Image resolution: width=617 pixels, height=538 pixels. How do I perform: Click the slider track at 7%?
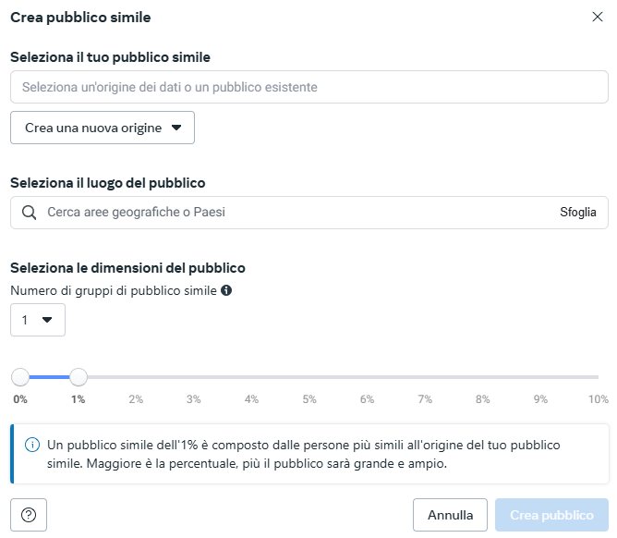(425, 377)
